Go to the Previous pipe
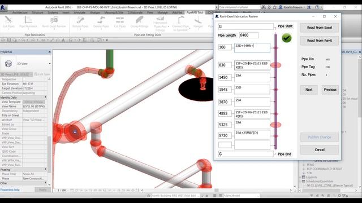This screenshot has width=362, height=203. [x=330, y=90]
